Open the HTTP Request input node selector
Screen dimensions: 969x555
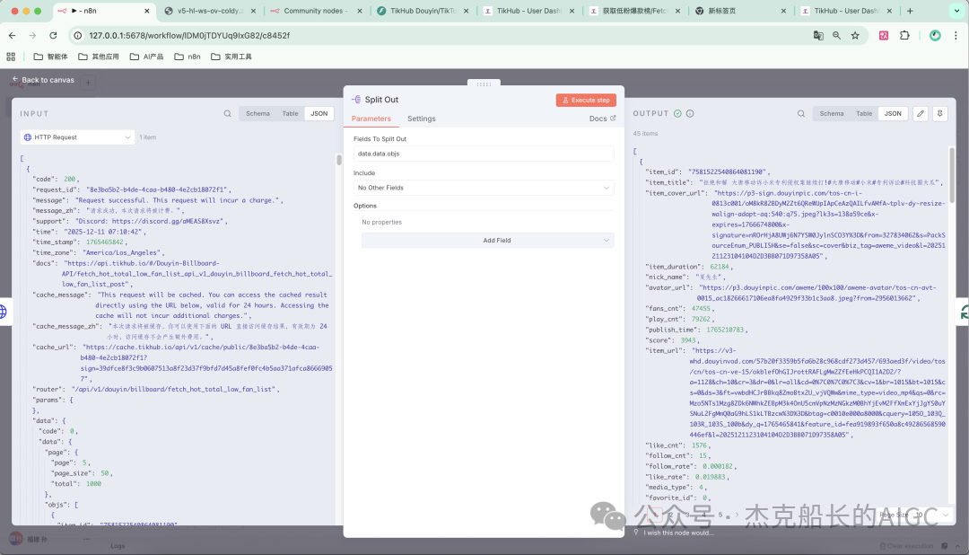(x=77, y=137)
